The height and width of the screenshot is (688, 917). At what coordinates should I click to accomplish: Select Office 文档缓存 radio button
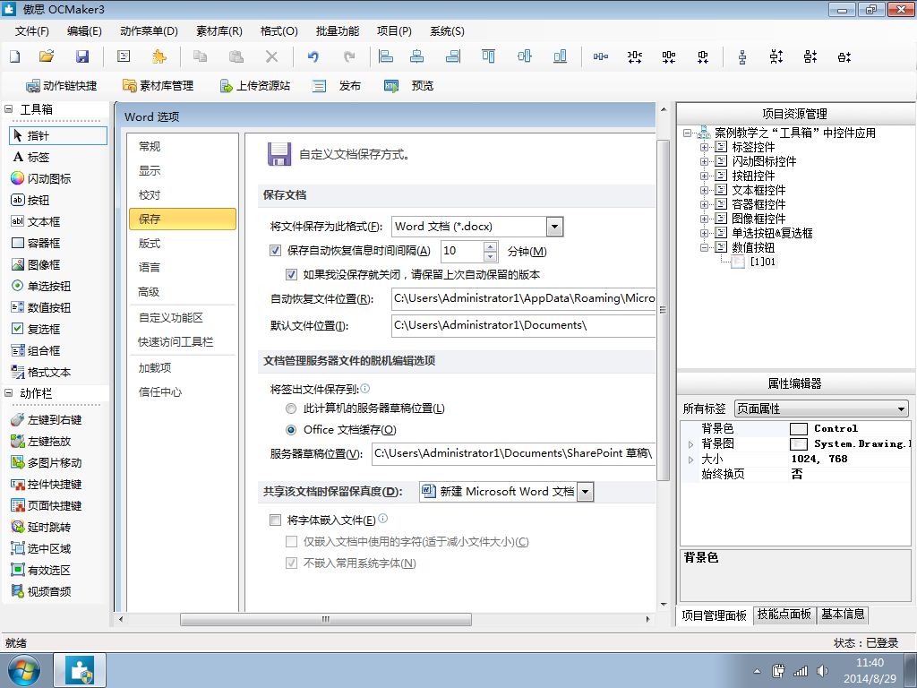pyautogui.click(x=291, y=430)
